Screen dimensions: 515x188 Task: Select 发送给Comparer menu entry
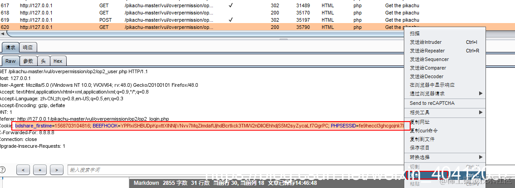[444, 68]
